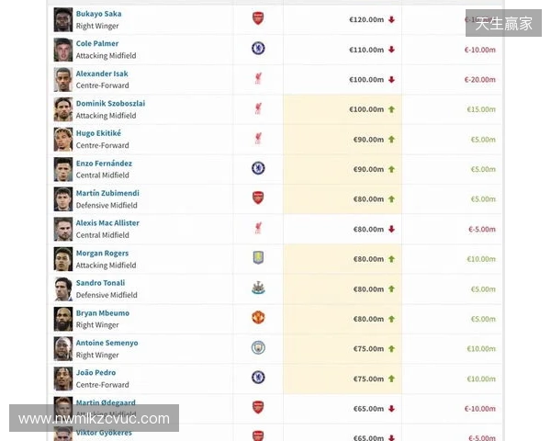Click João Pedro's €75.00m market value
Viewport: 551px width, 441px height.
(x=368, y=379)
